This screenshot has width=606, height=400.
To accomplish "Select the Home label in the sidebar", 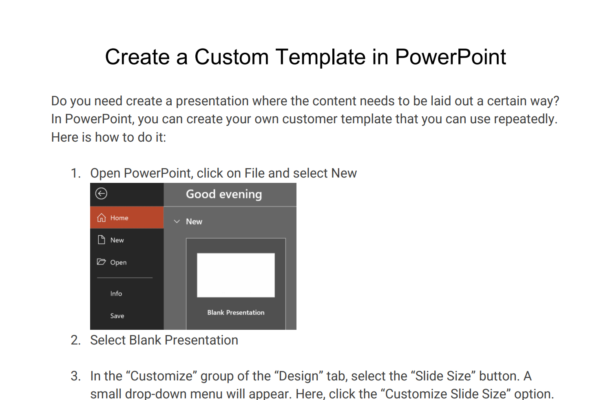I will [119, 218].
